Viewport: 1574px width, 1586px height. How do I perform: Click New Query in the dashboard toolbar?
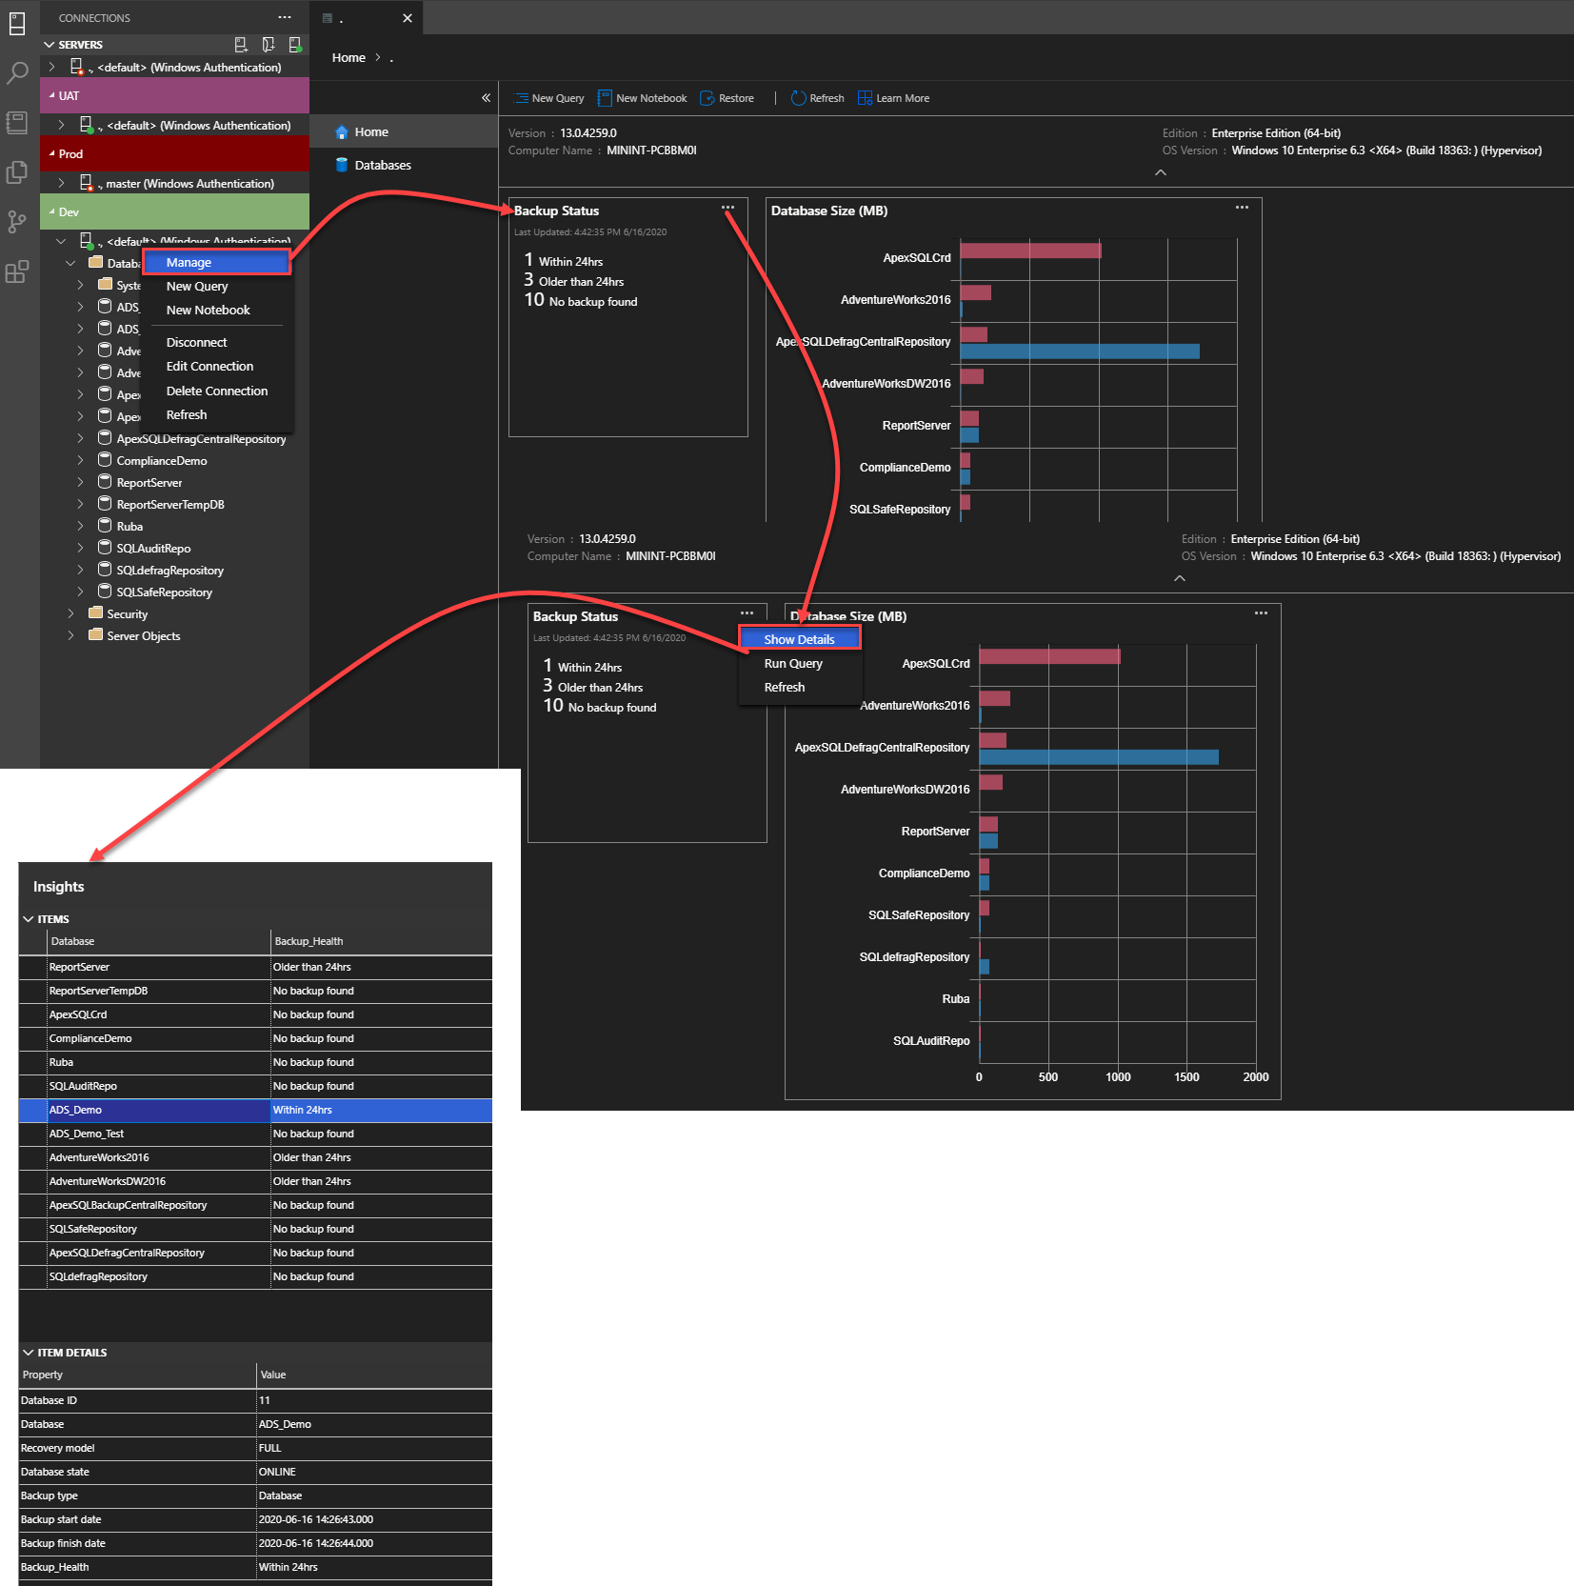(549, 98)
